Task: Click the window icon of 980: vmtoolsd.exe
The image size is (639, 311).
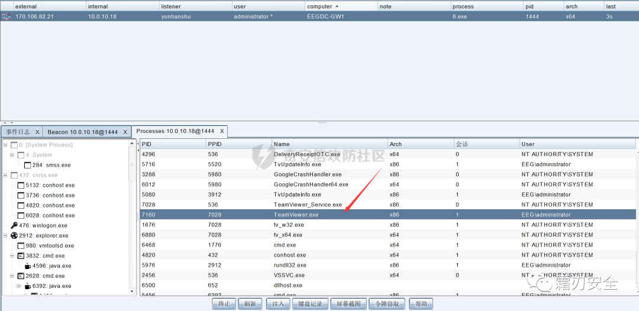Action: tap(21, 245)
